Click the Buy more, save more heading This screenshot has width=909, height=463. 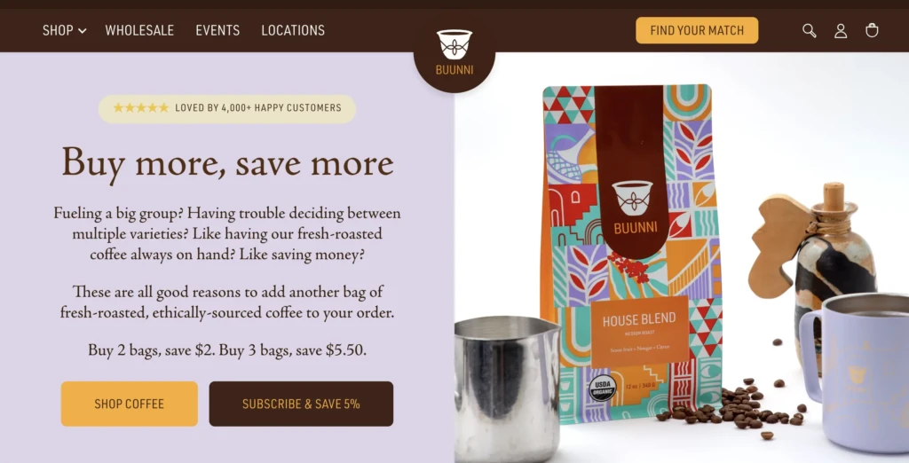tap(227, 163)
